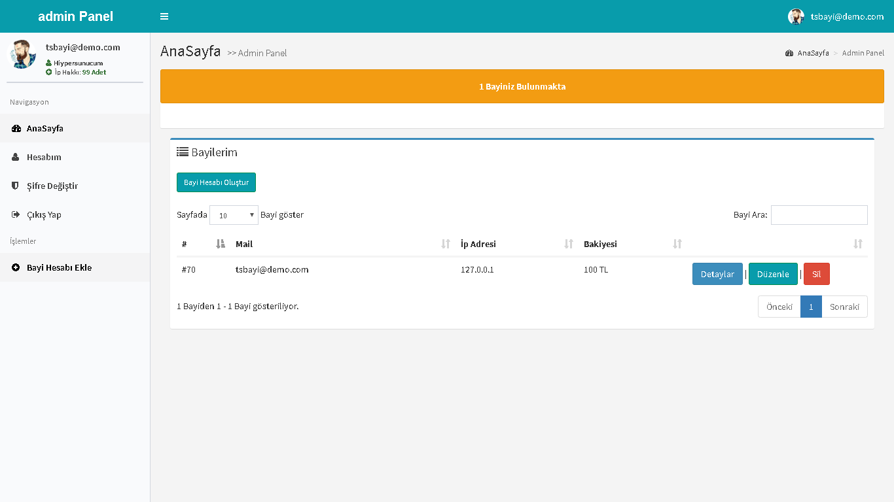Open Hesabım in the sidebar menu

click(x=75, y=158)
